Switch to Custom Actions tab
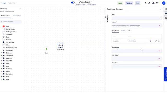Viewport: 167px width, 93px height. [17, 16]
